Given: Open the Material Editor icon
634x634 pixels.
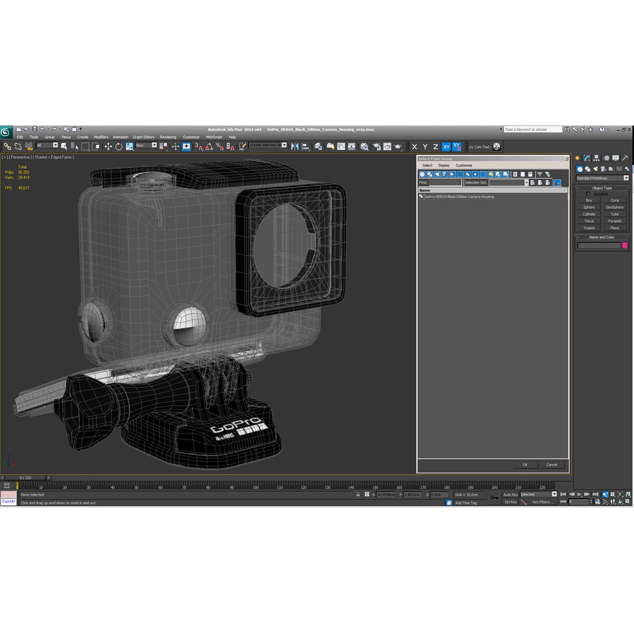Looking at the screenshot, I should (364, 146).
